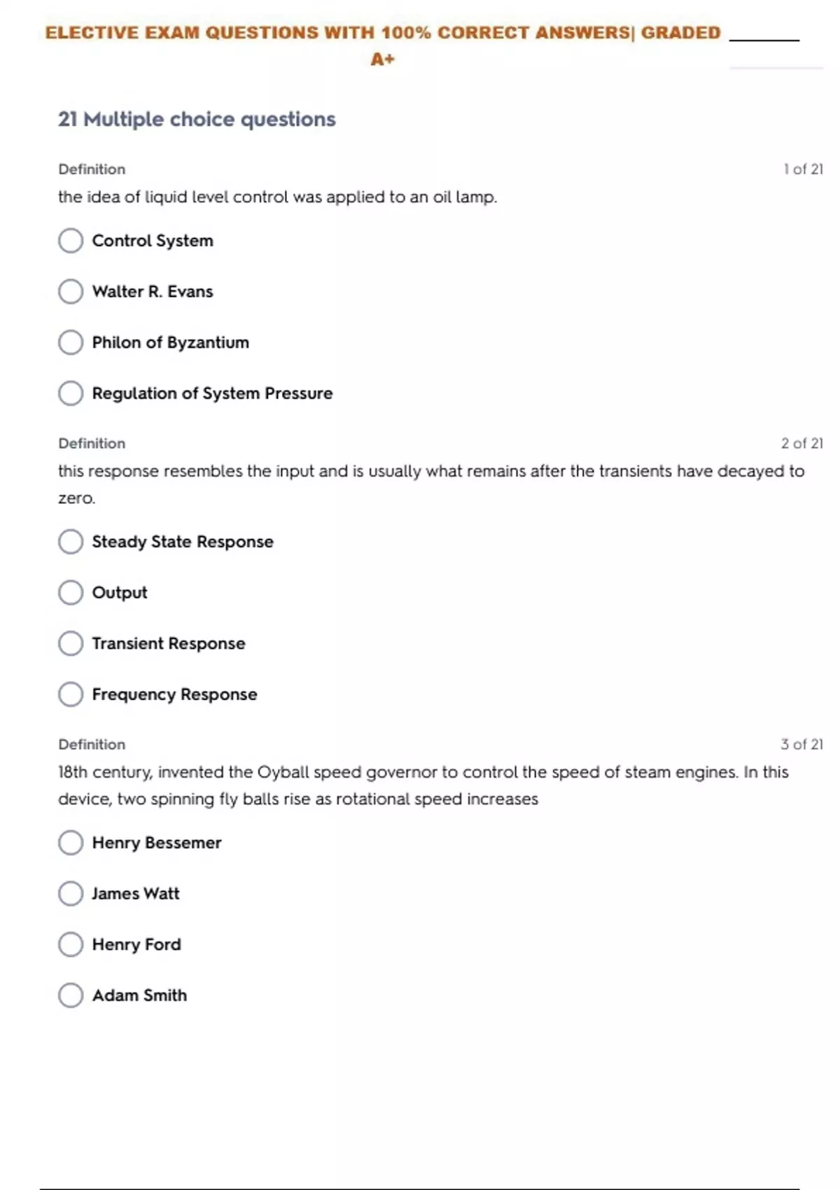Screen dimensions: 840x1190
Task: Pick Regulation of System Pressure answer
Action: [x=71, y=393]
